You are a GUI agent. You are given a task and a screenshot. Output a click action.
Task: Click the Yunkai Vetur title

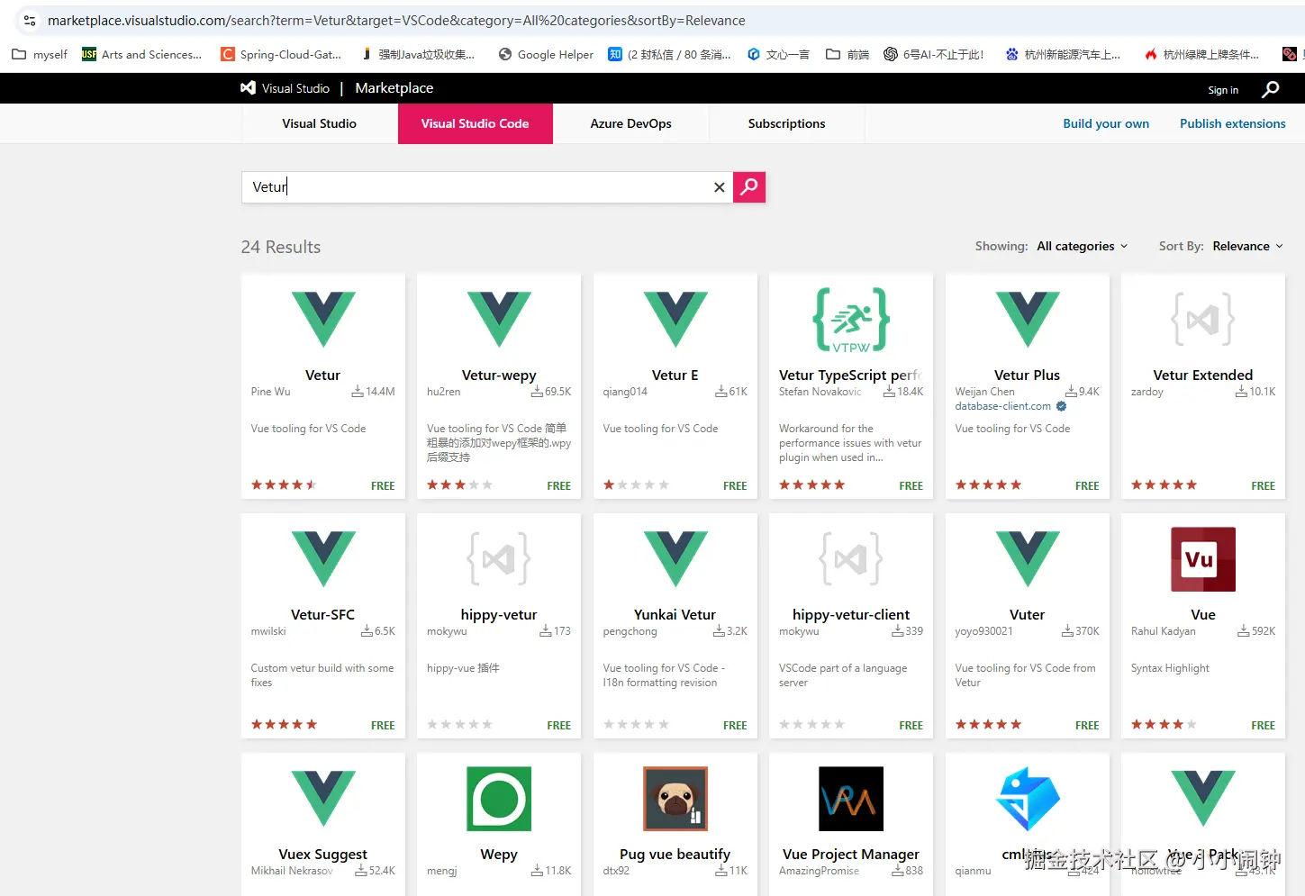pyautogui.click(x=675, y=614)
